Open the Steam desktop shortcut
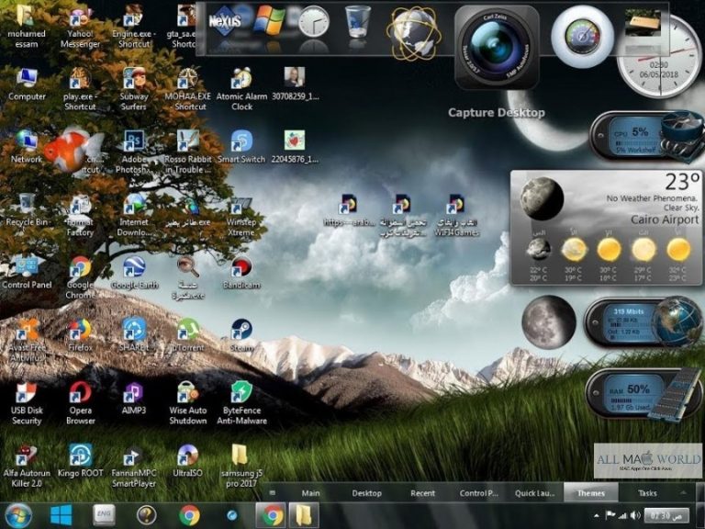Viewport: 705px width, 529px height. pyautogui.click(x=241, y=330)
